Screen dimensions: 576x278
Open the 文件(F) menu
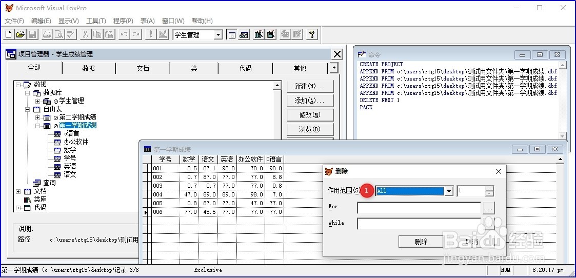(x=14, y=21)
